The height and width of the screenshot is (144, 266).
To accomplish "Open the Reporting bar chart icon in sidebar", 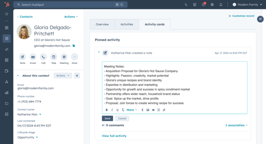I will click(7, 92).
